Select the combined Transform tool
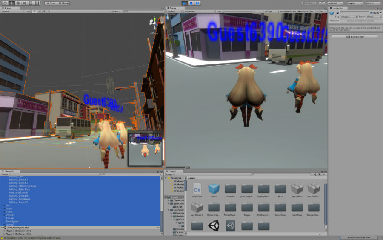The width and height of the screenshot is (383, 240). click(37, 3)
